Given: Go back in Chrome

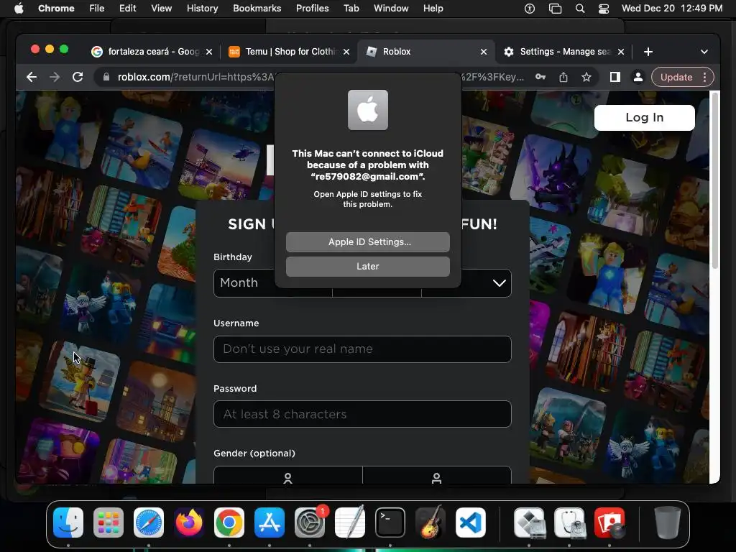Looking at the screenshot, I should (32, 77).
